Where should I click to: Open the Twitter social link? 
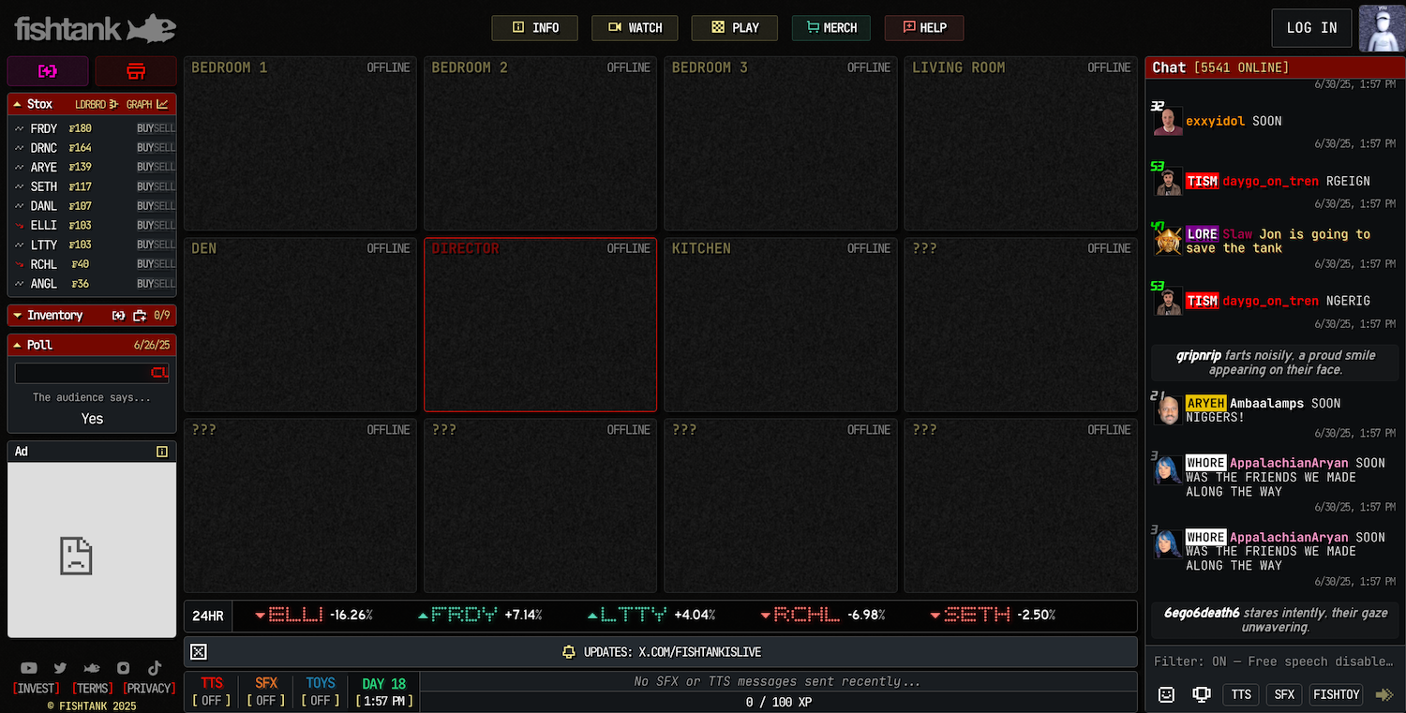click(x=60, y=668)
